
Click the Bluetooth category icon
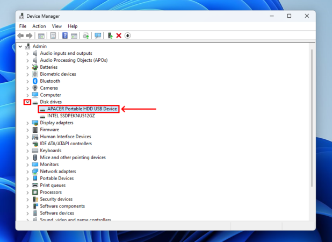click(35, 81)
